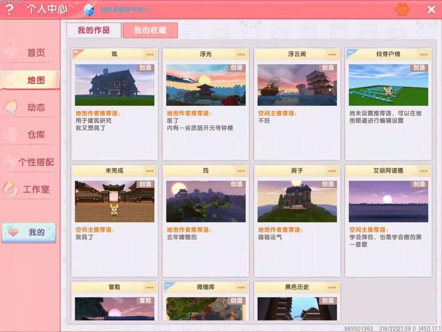
Task: Open the orange settings gear
Action: click(x=402, y=9)
